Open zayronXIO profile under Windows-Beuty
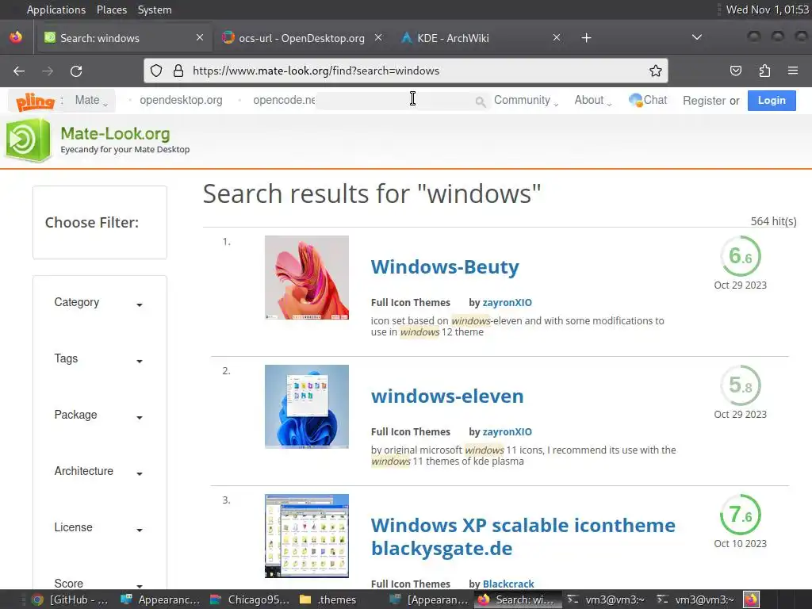 pos(507,303)
